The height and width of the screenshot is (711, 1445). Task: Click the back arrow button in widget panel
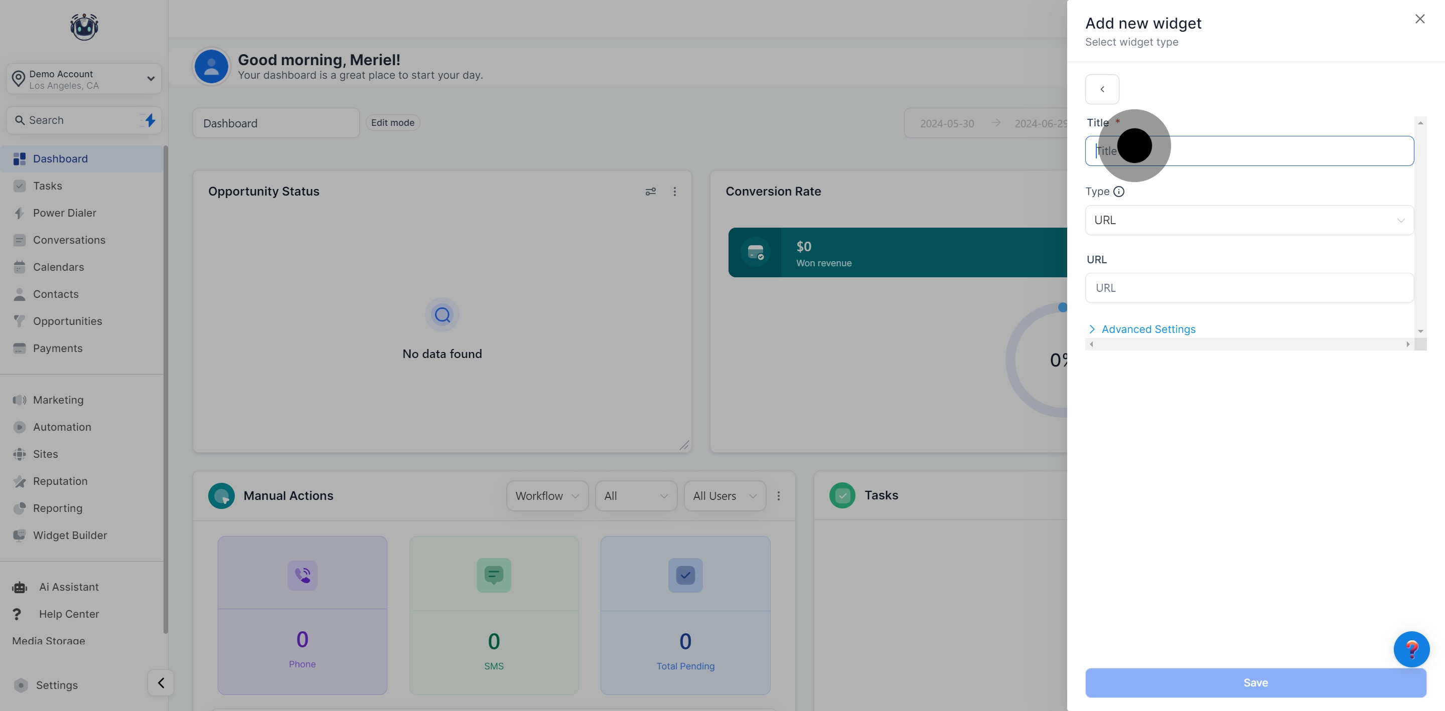pyautogui.click(x=1102, y=89)
